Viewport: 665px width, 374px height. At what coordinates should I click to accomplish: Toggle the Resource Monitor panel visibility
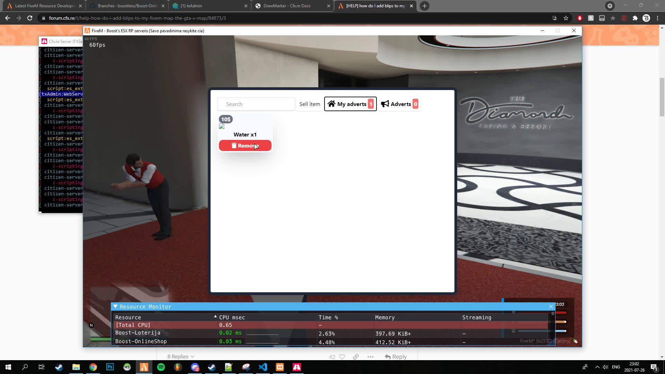pyautogui.click(x=116, y=306)
